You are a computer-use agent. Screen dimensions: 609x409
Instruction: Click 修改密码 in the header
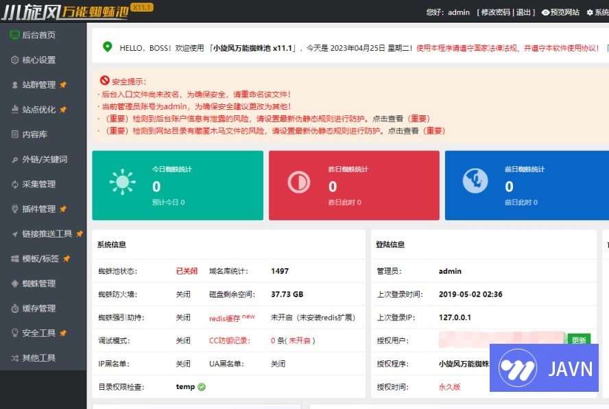496,12
